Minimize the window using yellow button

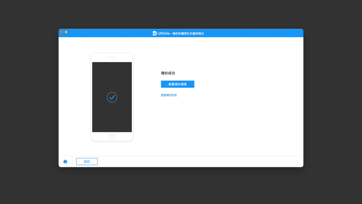point(66,32)
